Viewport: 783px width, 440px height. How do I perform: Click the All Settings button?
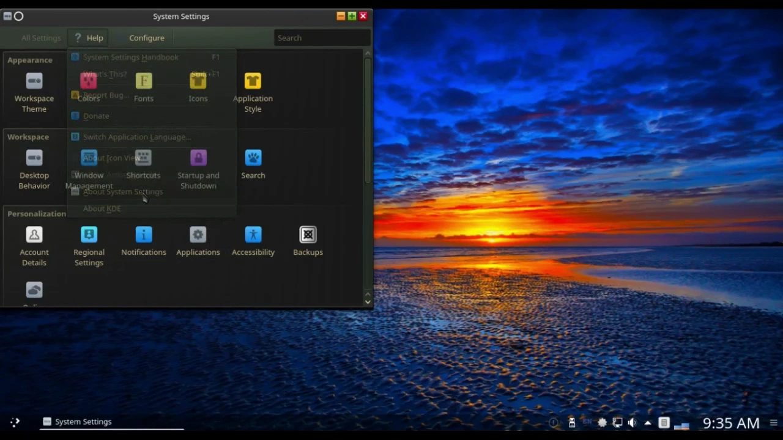[41, 38]
